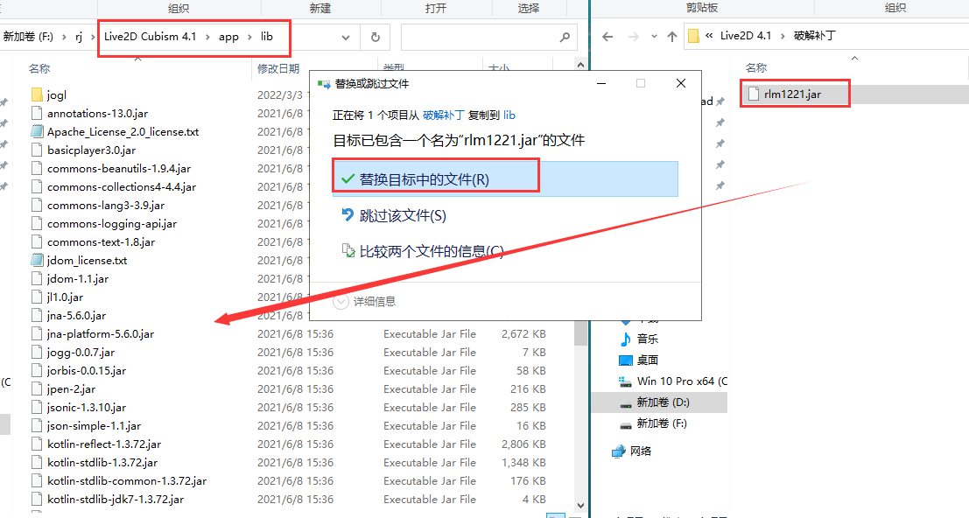Click the 破解补丁 source link in the dialog
Viewport: 969px width, 518px height.
pos(443,115)
